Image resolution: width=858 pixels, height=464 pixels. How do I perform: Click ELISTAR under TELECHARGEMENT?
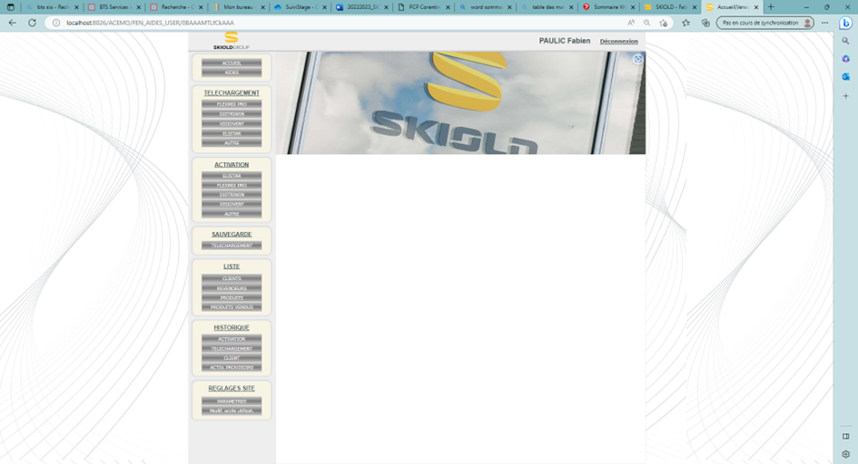pos(232,134)
